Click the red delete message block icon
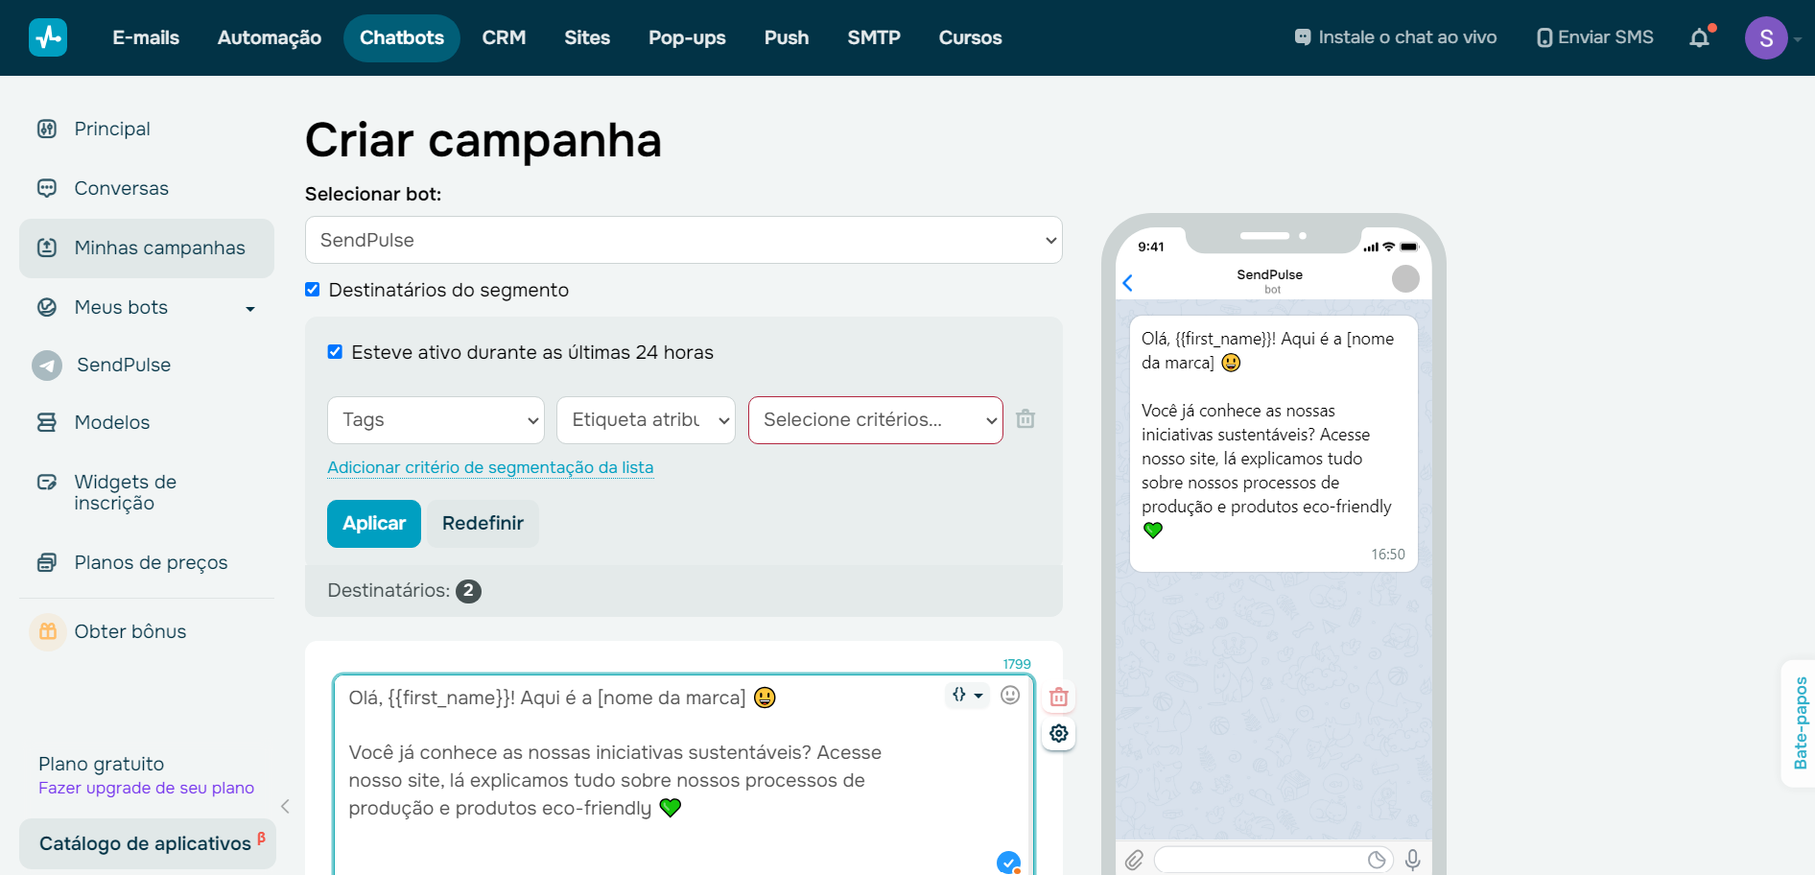The image size is (1815, 875). pyautogui.click(x=1058, y=698)
